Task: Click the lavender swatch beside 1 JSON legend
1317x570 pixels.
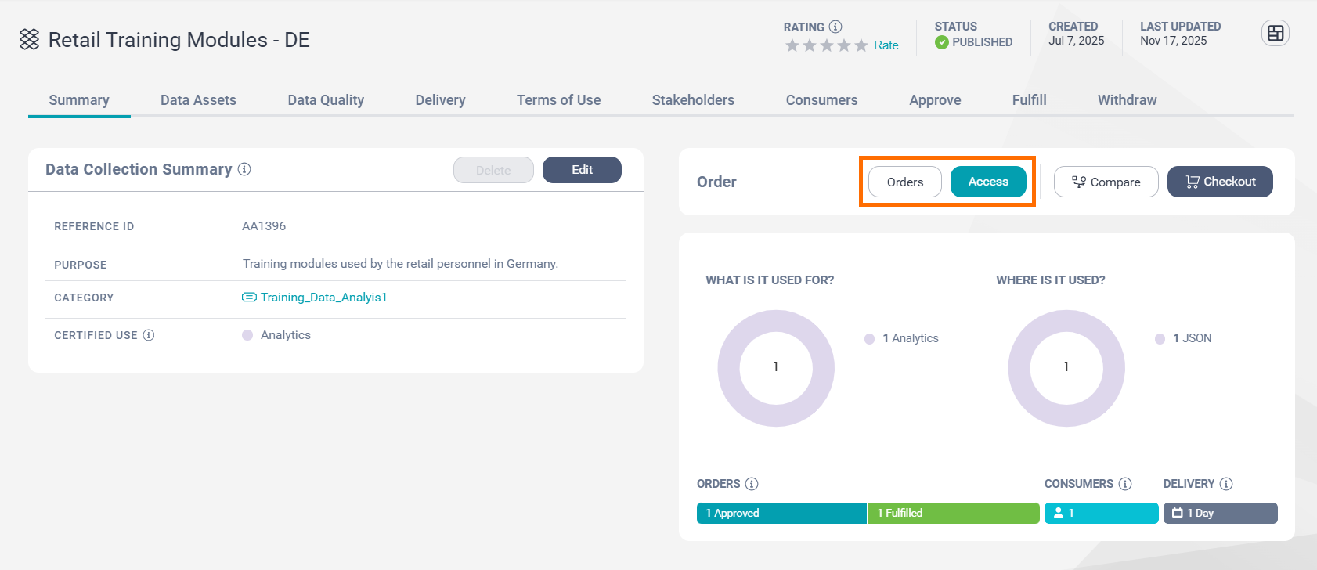Action: (1160, 339)
